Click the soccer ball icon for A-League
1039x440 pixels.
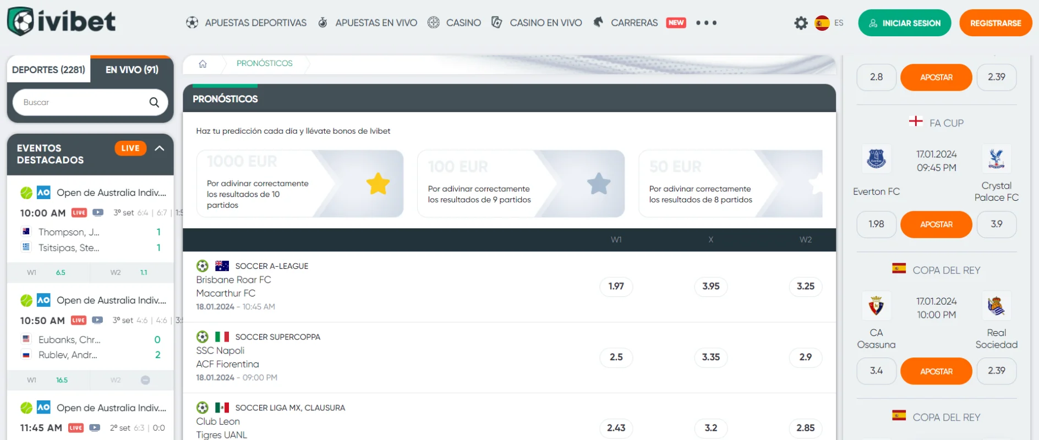pyautogui.click(x=203, y=266)
